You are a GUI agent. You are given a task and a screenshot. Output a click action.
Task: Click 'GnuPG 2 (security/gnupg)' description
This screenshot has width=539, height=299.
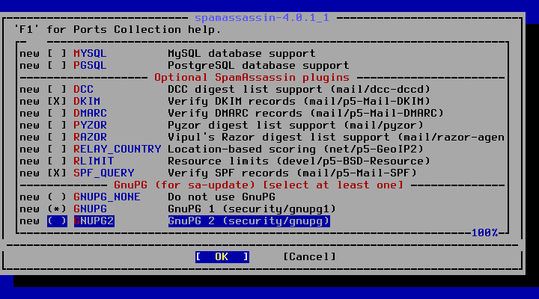249,221
